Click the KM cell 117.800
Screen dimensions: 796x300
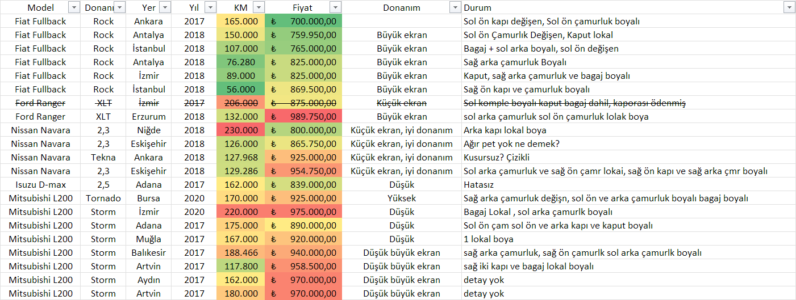[241, 266]
